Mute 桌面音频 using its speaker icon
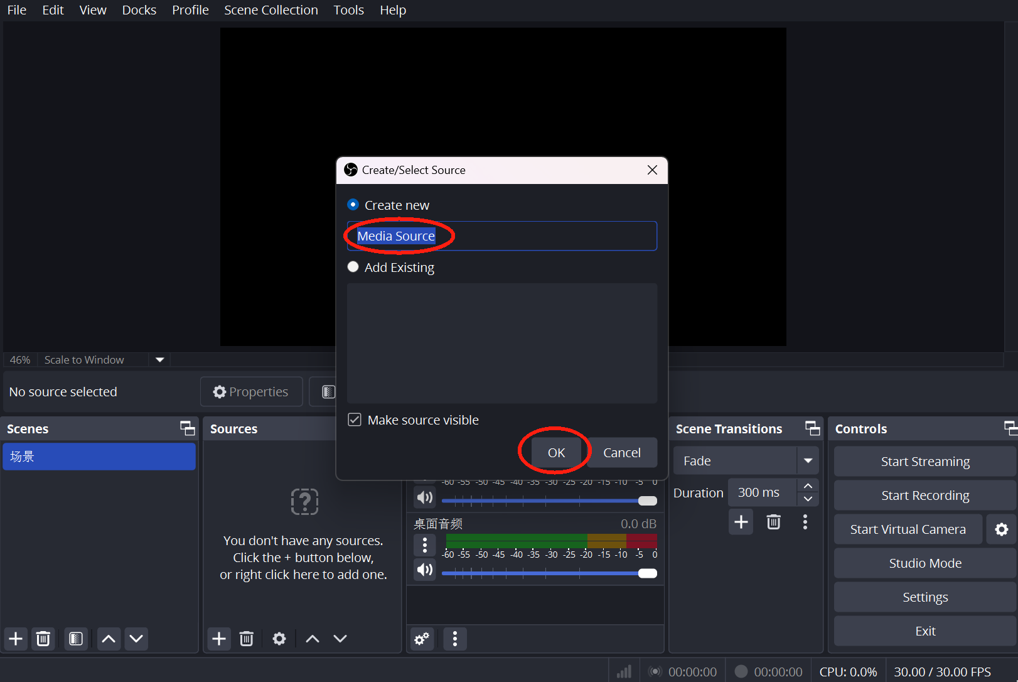This screenshot has width=1018, height=682. click(424, 570)
